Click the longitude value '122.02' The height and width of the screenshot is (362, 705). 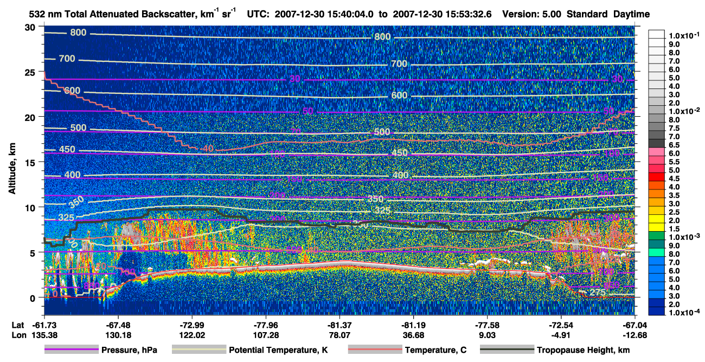click(193, 335)
